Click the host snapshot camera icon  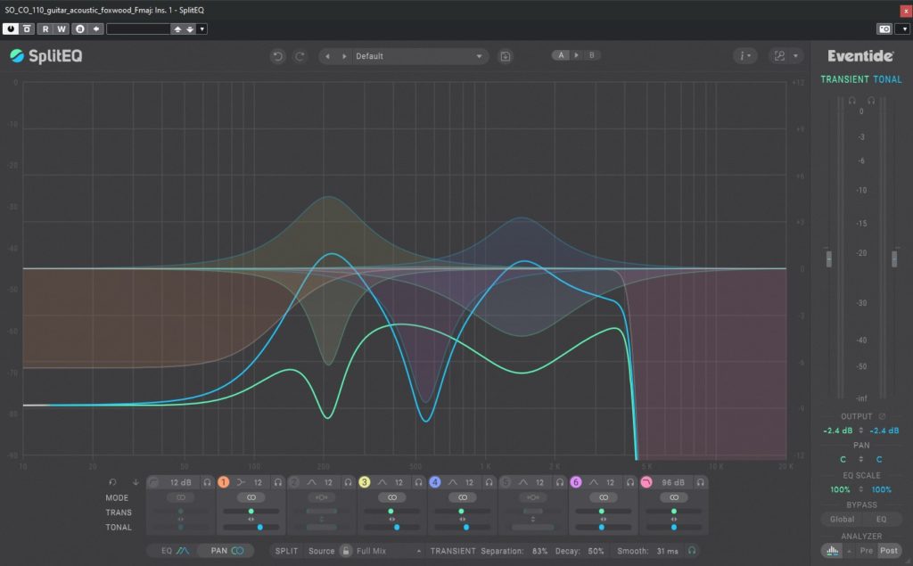pyautogui.click(x=884, y=29)
